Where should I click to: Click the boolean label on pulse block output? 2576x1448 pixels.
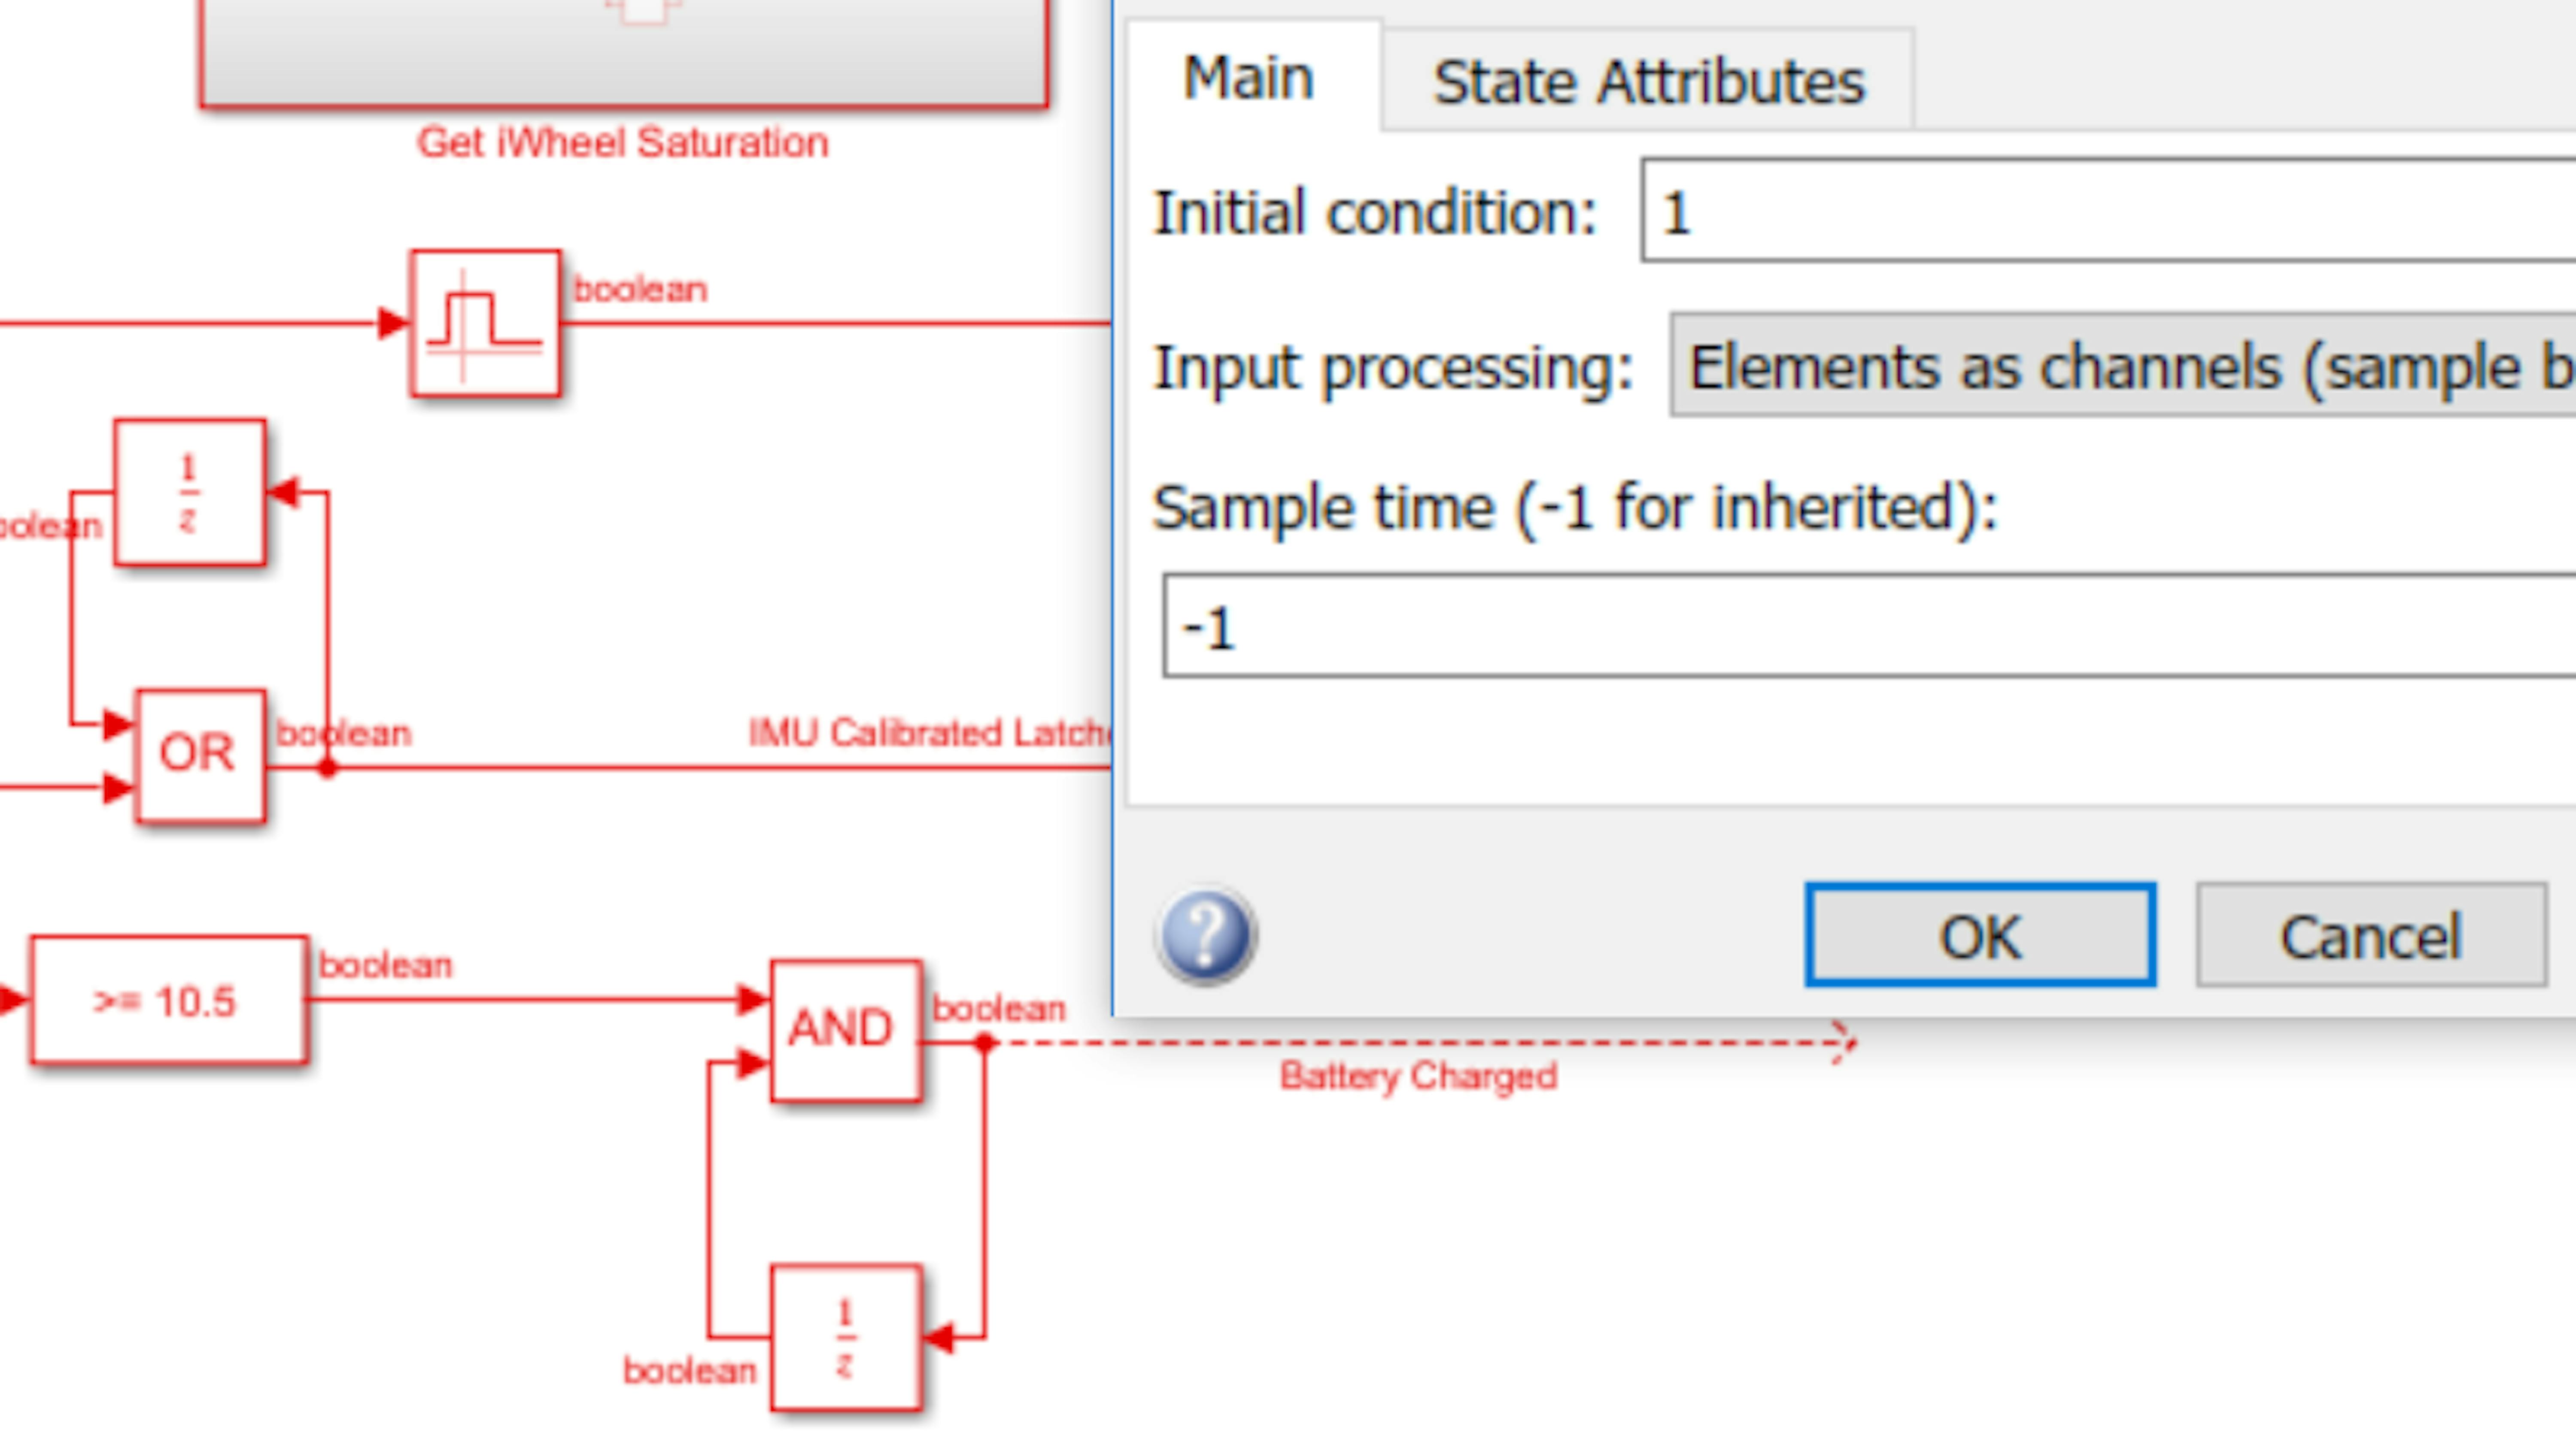pos(640,290)
